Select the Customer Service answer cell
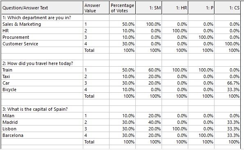Image resolution: width=244 pixels, height=150 pixels. coord(42,44)
